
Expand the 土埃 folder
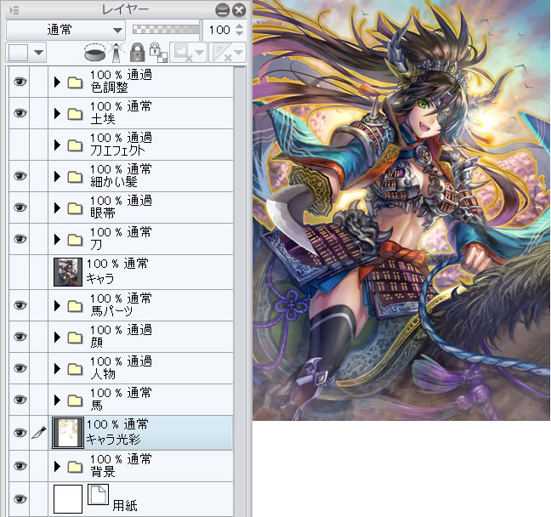[x=57, y=114]
